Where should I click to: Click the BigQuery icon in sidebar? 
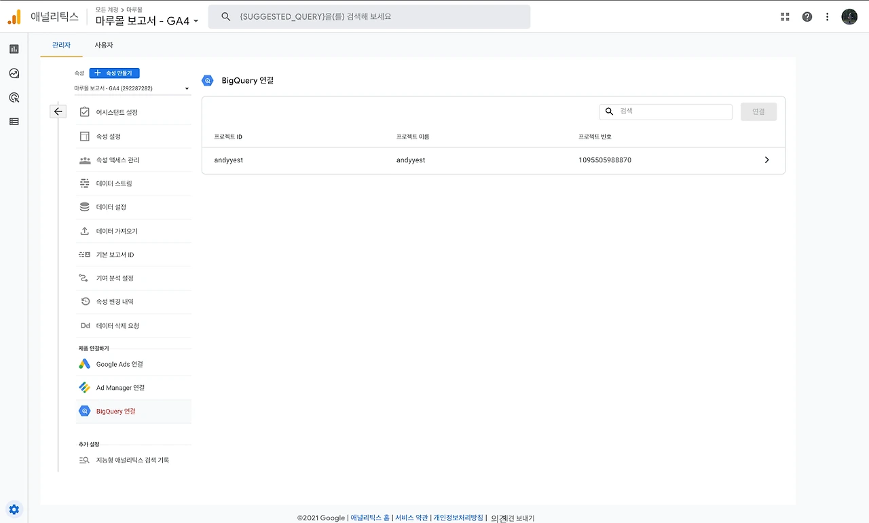point(84,411)
